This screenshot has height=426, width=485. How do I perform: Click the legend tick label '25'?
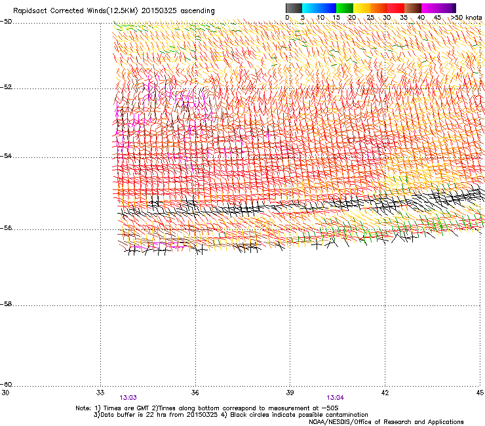point(370,18)
